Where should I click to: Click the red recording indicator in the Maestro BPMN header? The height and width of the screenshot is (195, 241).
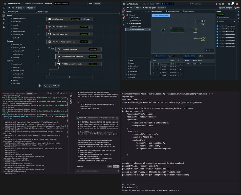point(217,4)
